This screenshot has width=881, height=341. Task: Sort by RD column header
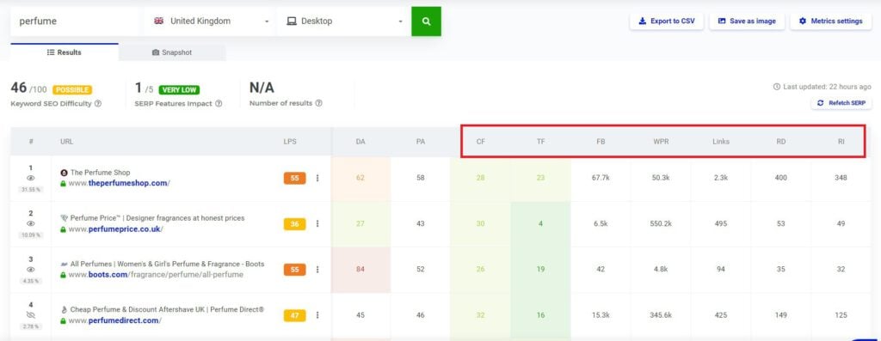tap(781, 142)
